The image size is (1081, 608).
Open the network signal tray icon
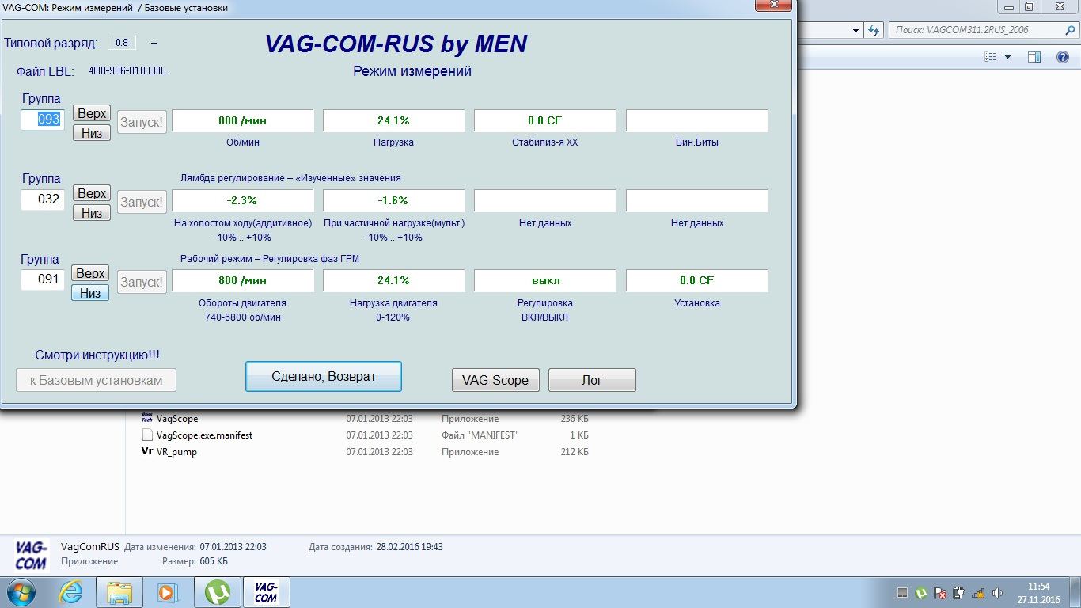coord(978,592)
